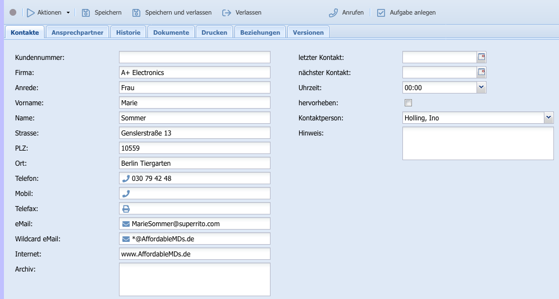The width and height of the screenshot is (559, 299).
Task: Click the phone icon in Mobil field
Action: 126,194
